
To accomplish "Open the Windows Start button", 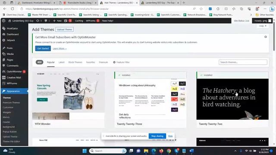I will click(85, 151).
